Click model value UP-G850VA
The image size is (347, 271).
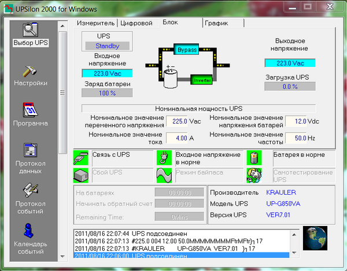283,203
